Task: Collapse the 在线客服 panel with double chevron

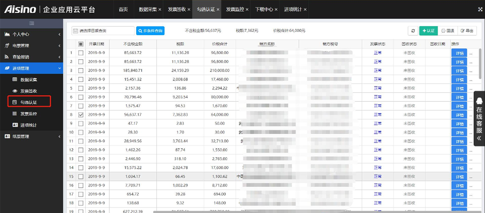Action: click(479, 138)
